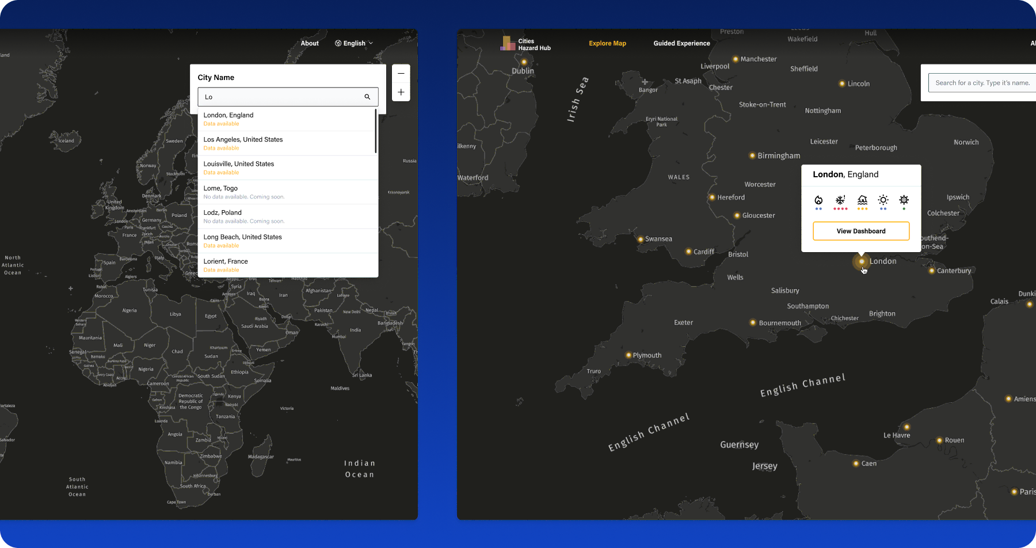
Task: Click the extreme cold snowflake hazard icon
Action: click(x=840, y=200)
